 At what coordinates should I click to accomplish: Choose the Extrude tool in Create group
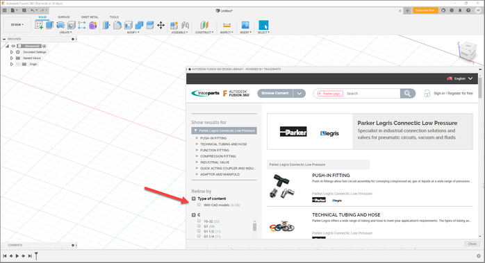pos(50,25)
